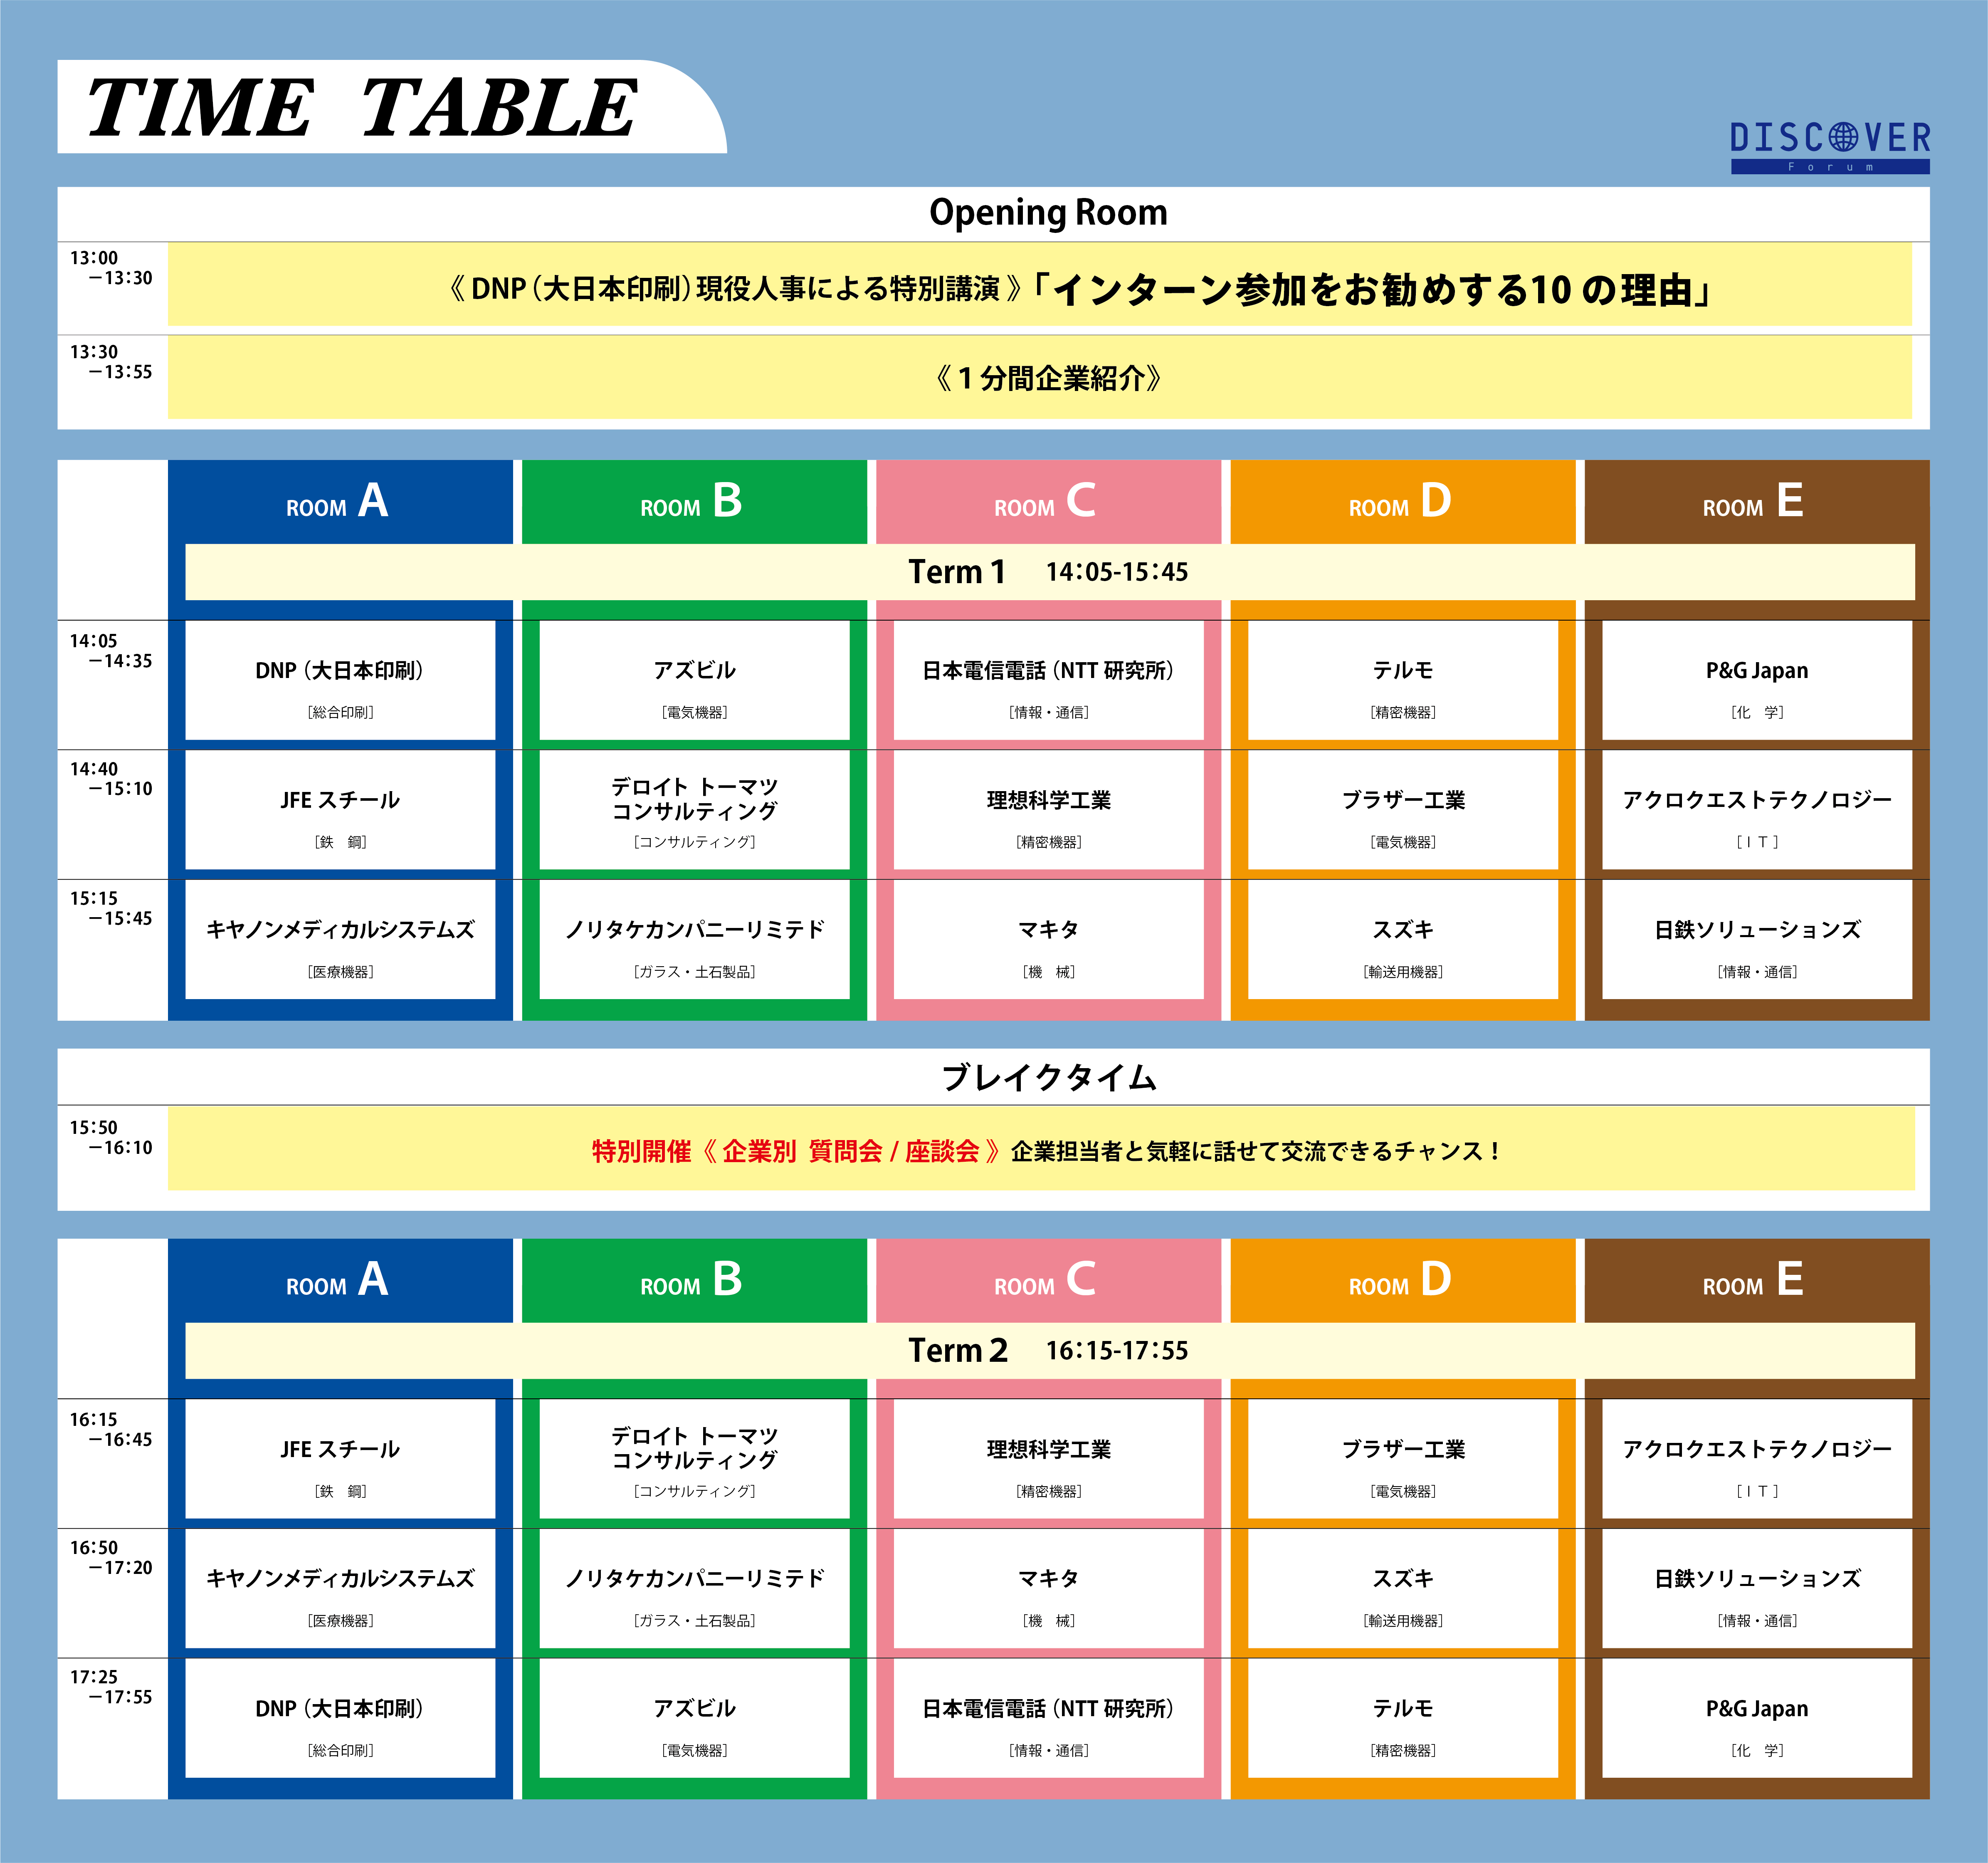Choose デロイト トーマツ コンサルティング at 16:15

point(694,1459)
